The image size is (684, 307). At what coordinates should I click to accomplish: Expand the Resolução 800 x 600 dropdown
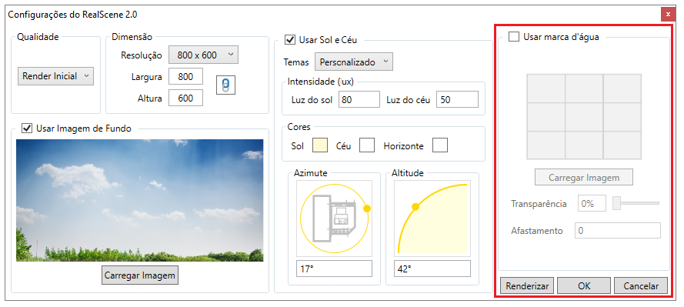click(203, 55)
